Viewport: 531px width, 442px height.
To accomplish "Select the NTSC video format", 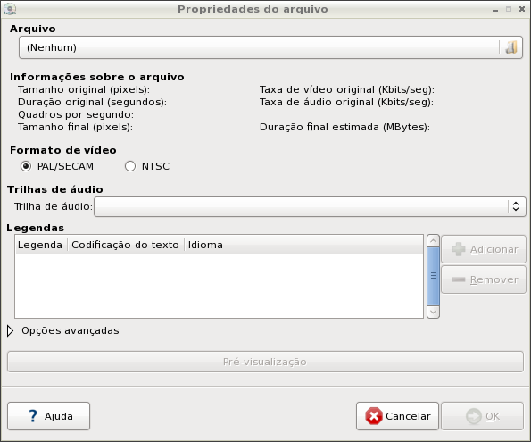I will pyautogui.click(x=130, y=166).
